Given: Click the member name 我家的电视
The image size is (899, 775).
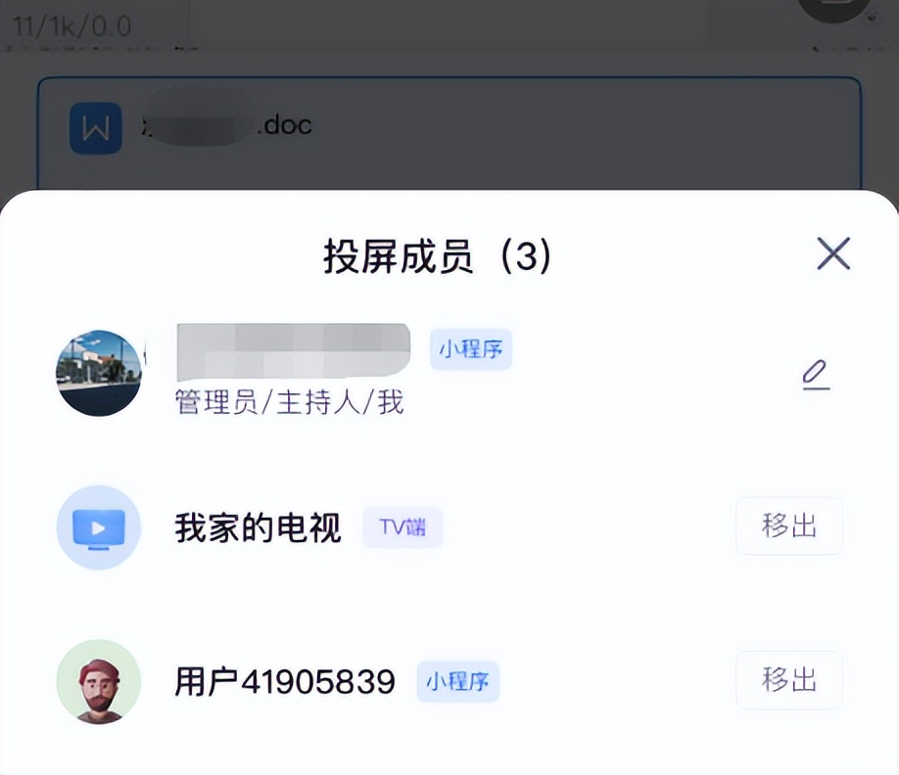Looking at the screenshot, I should 258,526.
